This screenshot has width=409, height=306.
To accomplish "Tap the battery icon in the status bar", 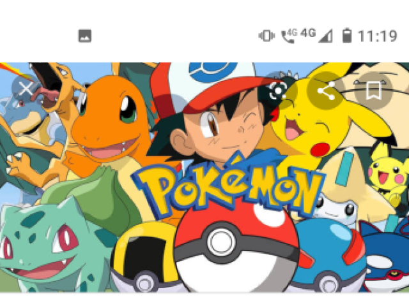I will click(347, 36).
